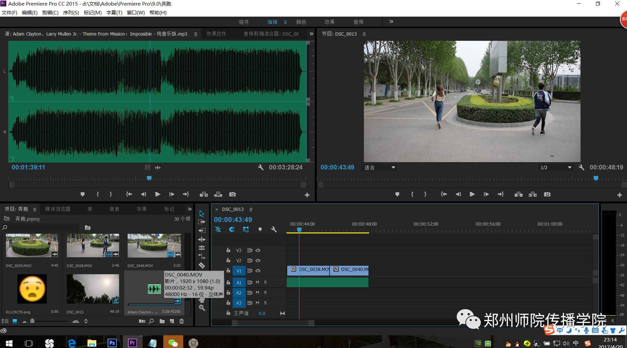Open the DSC_0013 timeline panel menu
The height and width of the screenshot is (348, 627).
point(251,209)
